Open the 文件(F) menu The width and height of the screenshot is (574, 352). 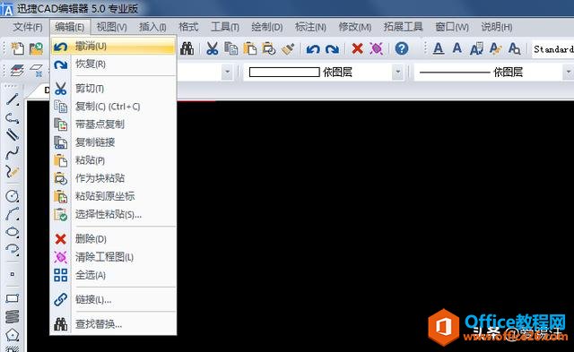pos(28,27)
